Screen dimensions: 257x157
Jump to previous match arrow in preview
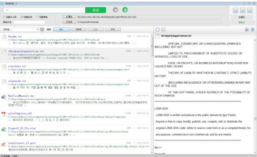247,29
